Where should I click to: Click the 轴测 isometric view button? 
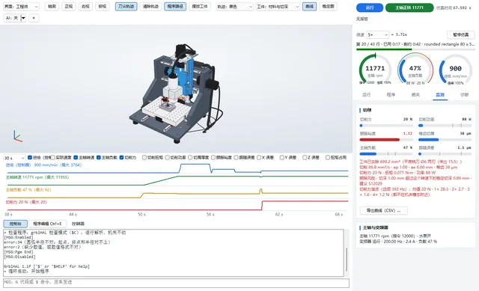pos(52,7)
